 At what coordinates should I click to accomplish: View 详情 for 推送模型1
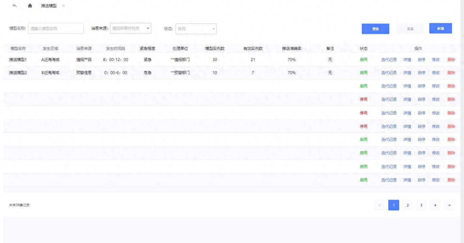[x=407, y=60]
